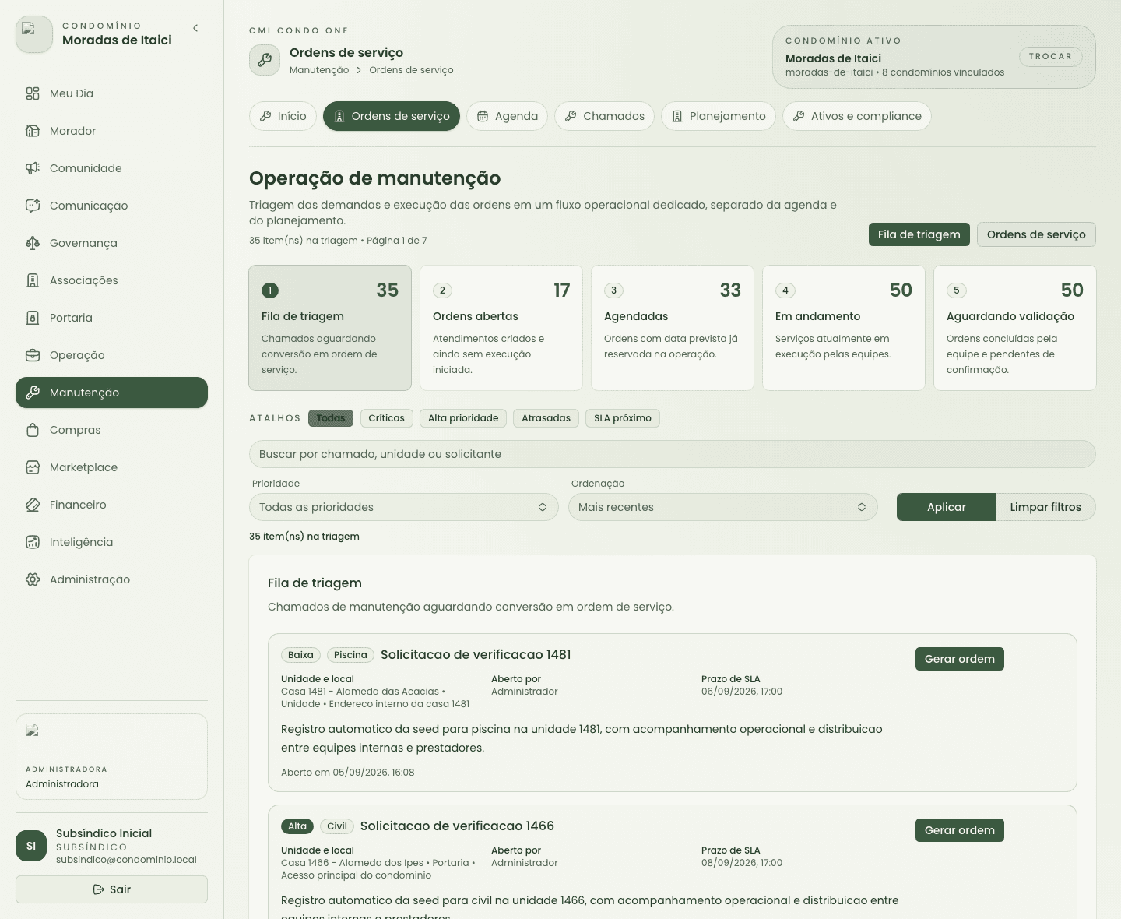
Task: Filter by the Críticas shortcut
Action: coord(387,418)
